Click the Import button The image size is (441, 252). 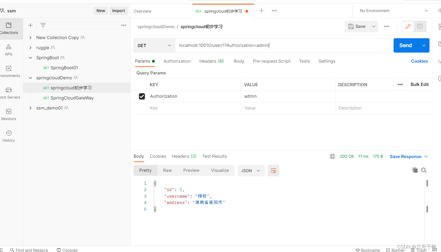point(118,11)
